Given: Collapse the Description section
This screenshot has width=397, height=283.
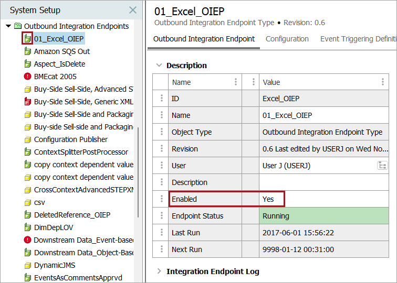Looking at the screenshot, I should [159, 66].
